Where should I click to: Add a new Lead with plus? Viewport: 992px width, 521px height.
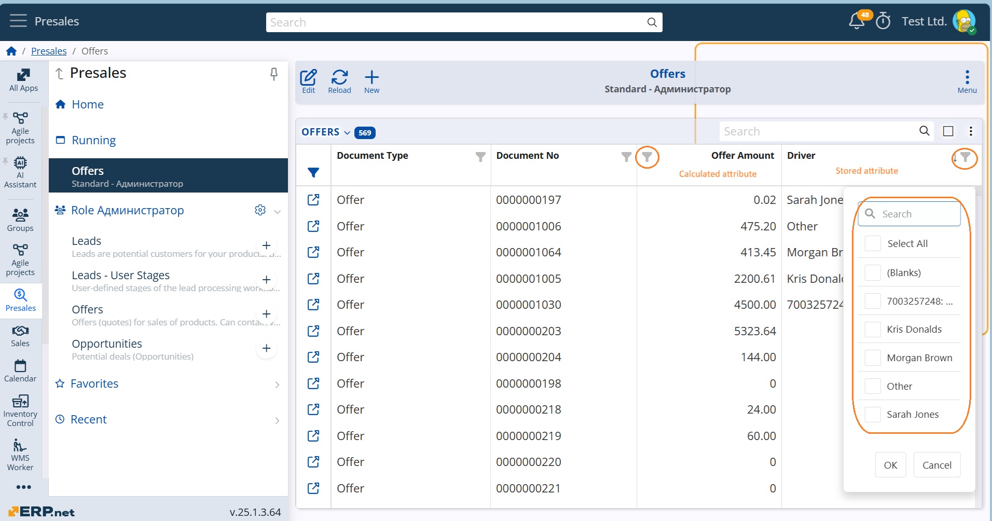coord(266,245)
